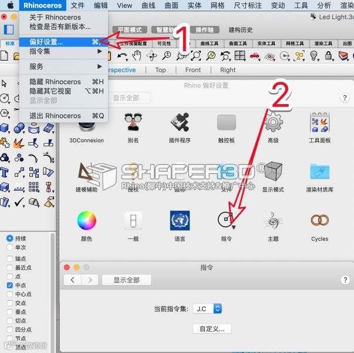Screen dimensions: 354x353
Task: Open the 指令 commands preferences icon
Action: 227,221
